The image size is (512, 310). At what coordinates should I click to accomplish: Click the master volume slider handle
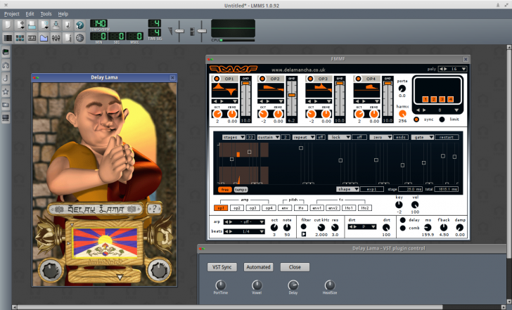(x=179, y=31)
